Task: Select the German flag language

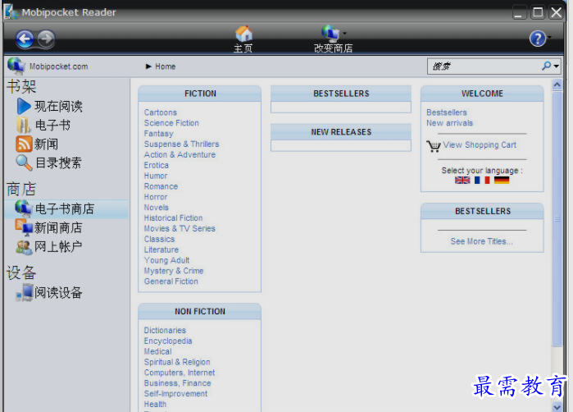Action: (x=502, y=180)
